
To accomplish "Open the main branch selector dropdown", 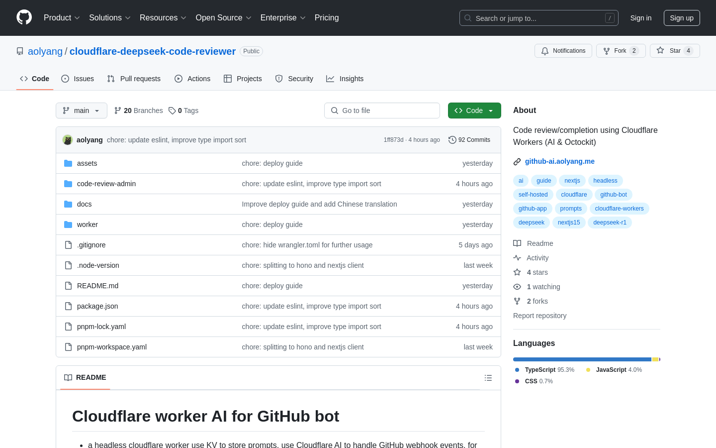I will click(82, 111).
